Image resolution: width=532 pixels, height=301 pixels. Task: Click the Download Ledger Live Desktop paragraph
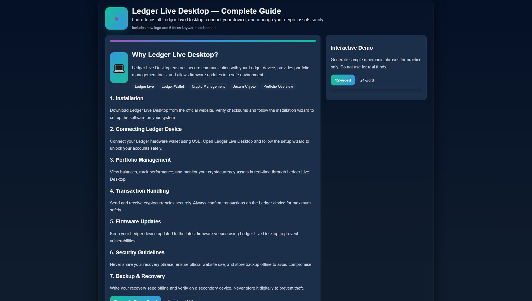pyautogui.click(x=212, y=114)
